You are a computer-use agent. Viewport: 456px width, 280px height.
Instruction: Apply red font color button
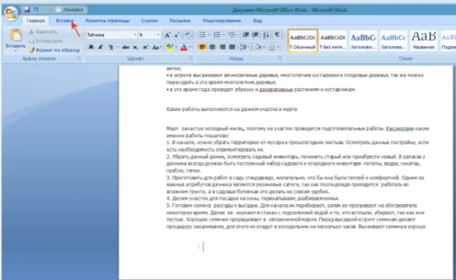coord(184,47)
